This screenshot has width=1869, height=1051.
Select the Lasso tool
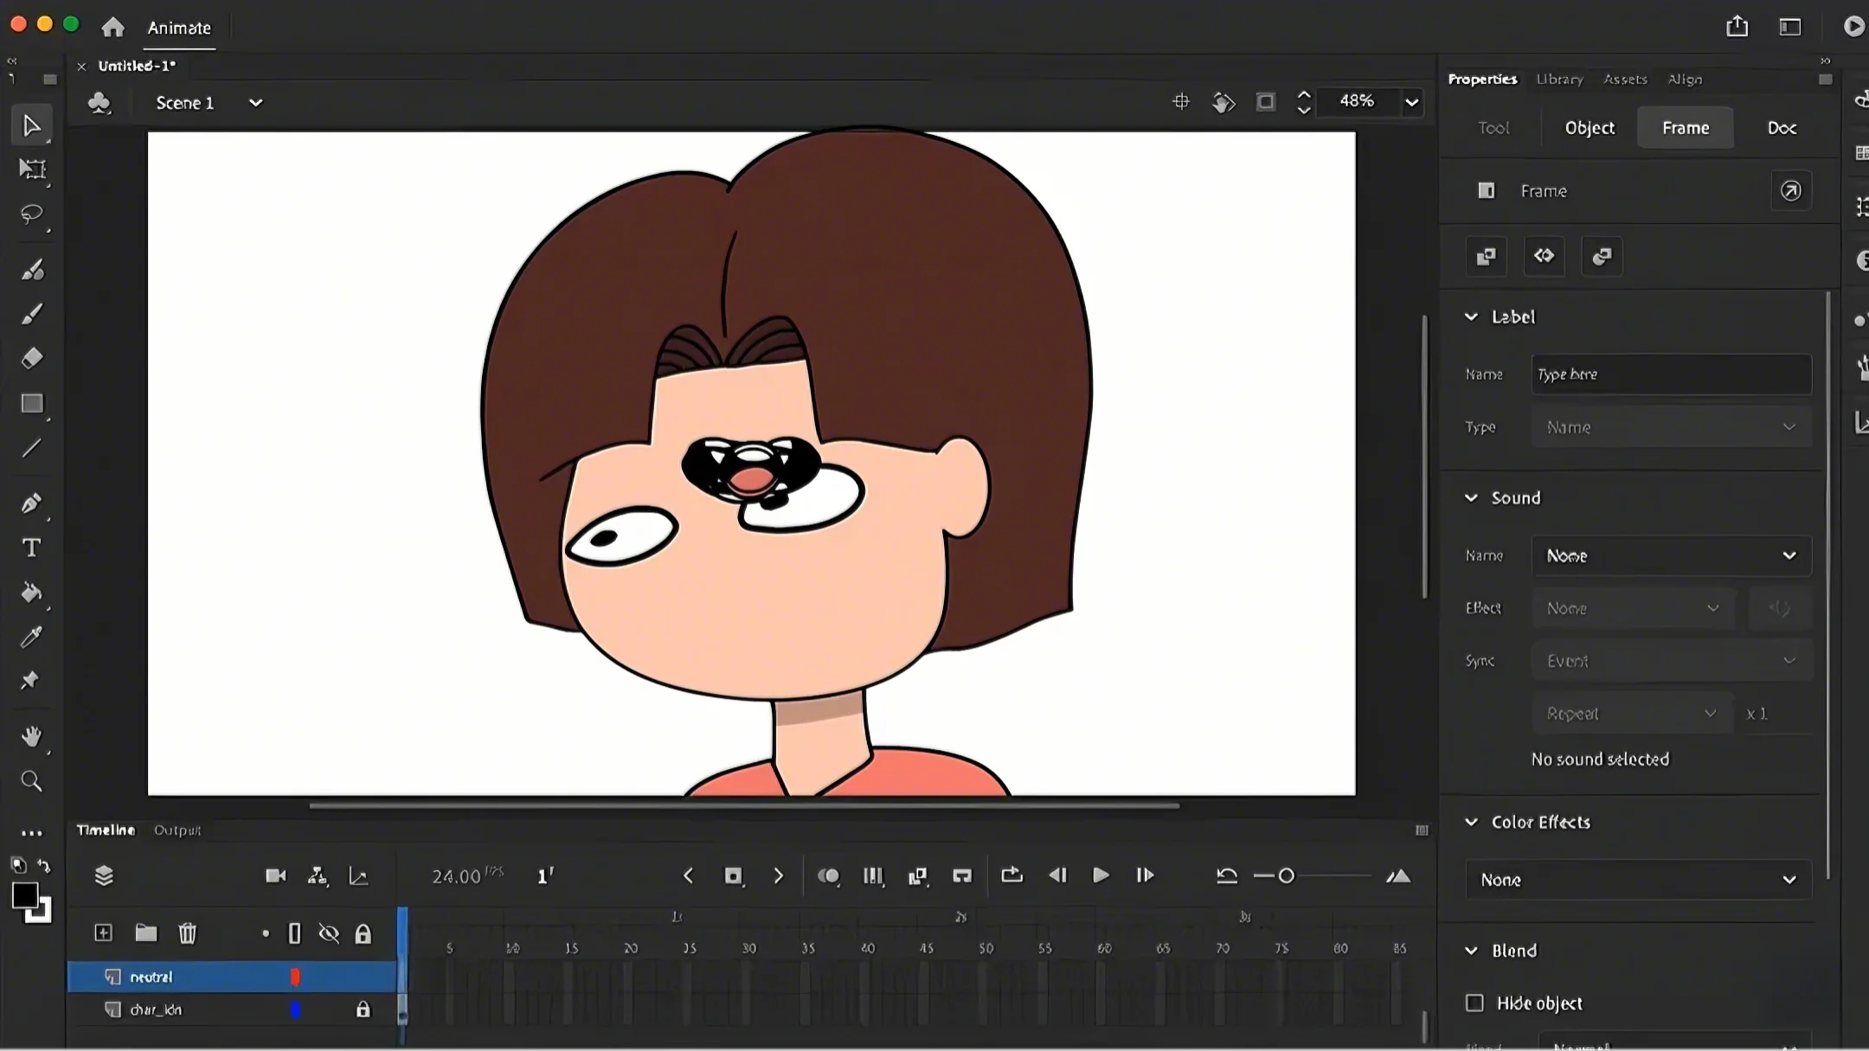pyautogui.click(x=32, y=214)
